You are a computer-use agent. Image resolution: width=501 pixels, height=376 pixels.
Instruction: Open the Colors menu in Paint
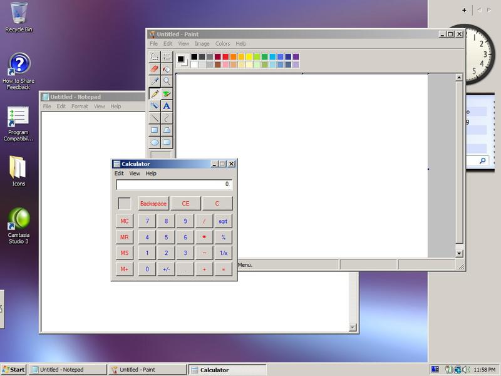pyautogui.click(x=222, y=43)
